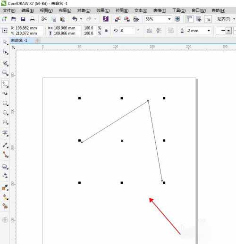Click the Search content icon
The height and width of the screenshot is (244, 236).
(x=106, y=19)
